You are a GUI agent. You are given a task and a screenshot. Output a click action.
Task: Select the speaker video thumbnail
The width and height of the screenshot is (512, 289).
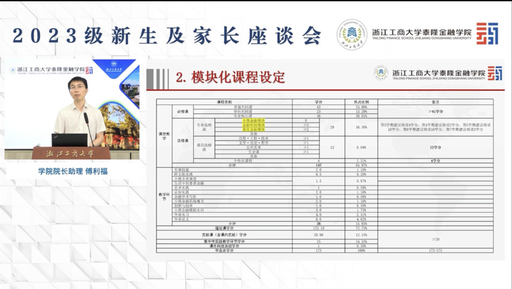(x=72, y=110)
